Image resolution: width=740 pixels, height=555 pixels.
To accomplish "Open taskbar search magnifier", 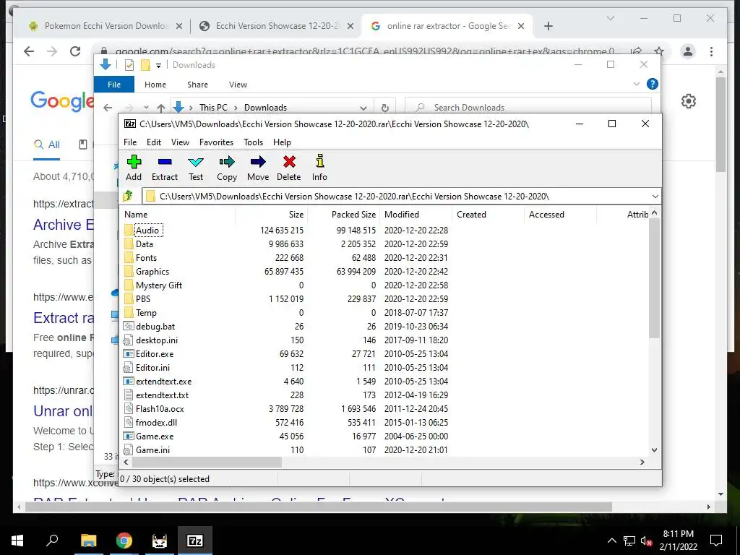I will pos(52,541).
